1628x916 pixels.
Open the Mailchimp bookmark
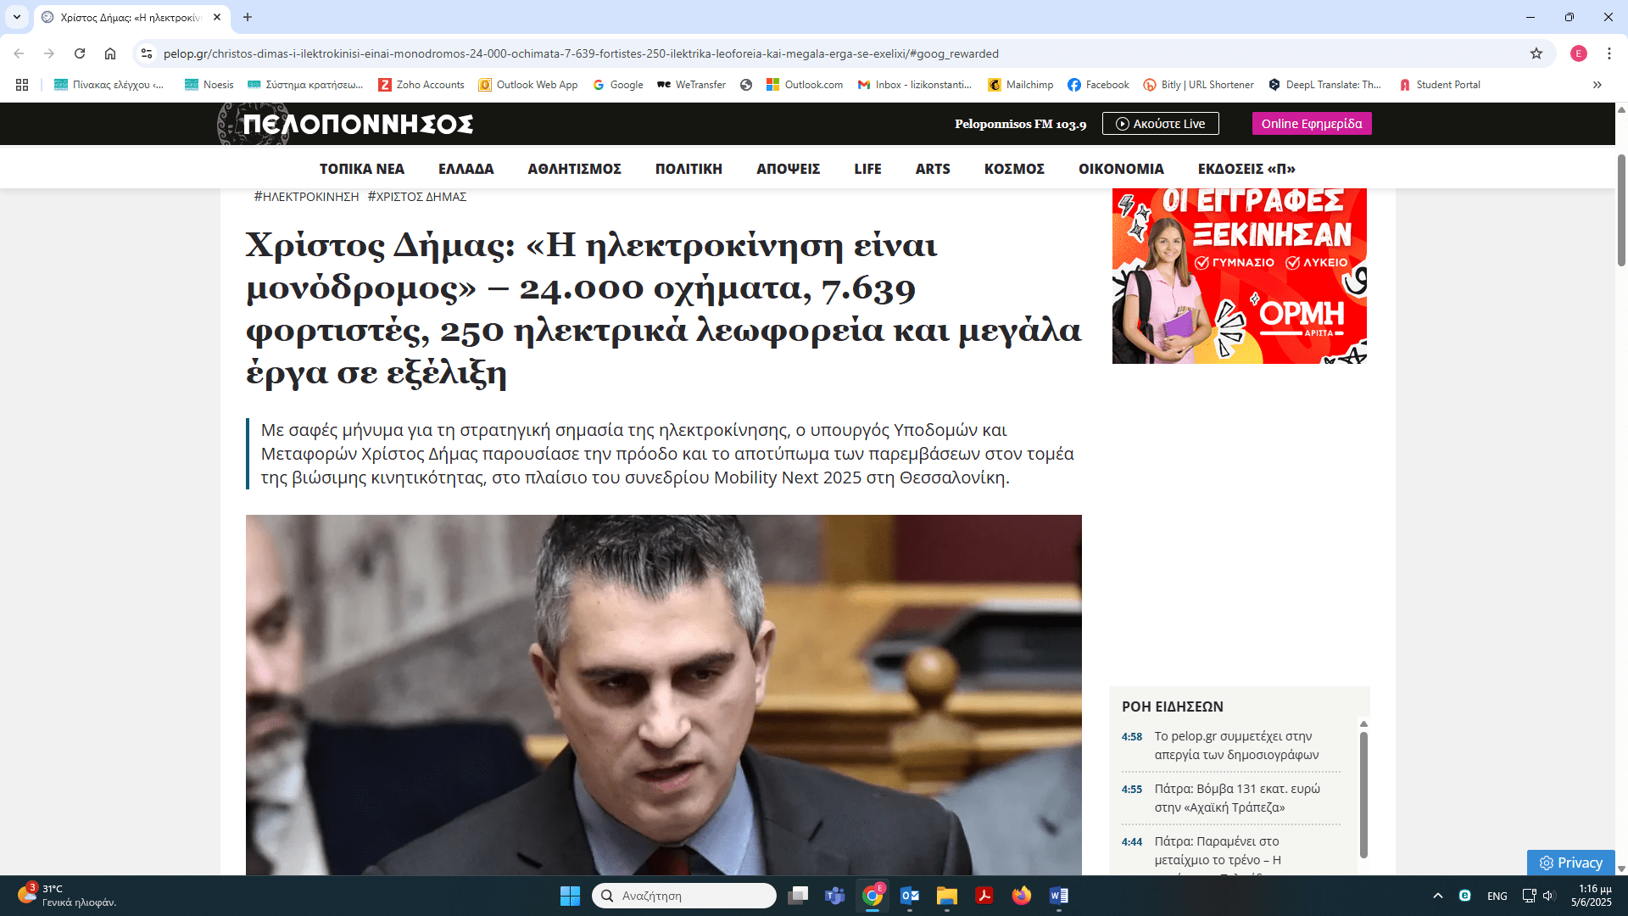pos(1021,85)
